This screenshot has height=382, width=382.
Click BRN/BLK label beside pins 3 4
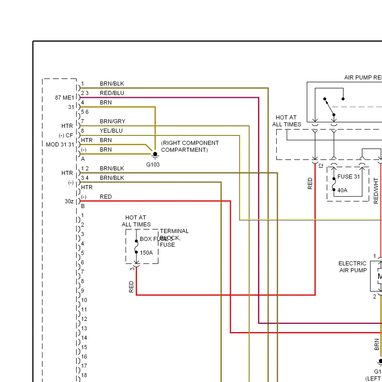coord(112,178)
